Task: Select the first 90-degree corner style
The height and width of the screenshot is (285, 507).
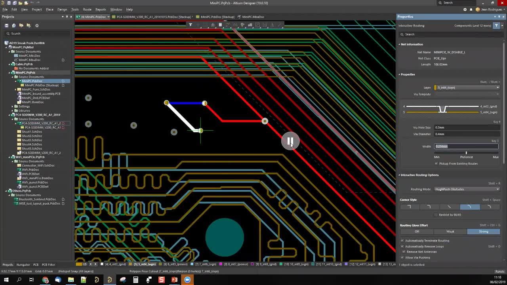Action: click(410, 207)
